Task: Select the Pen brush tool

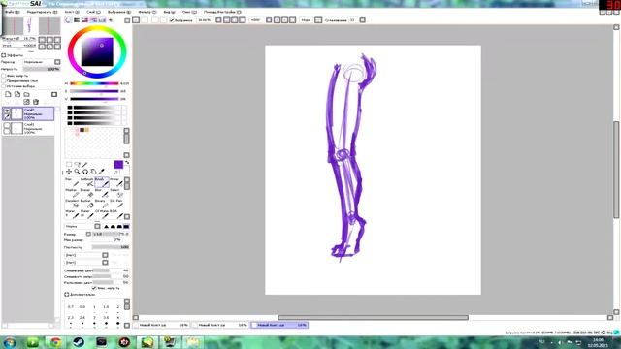Action: tap(72, 182)
